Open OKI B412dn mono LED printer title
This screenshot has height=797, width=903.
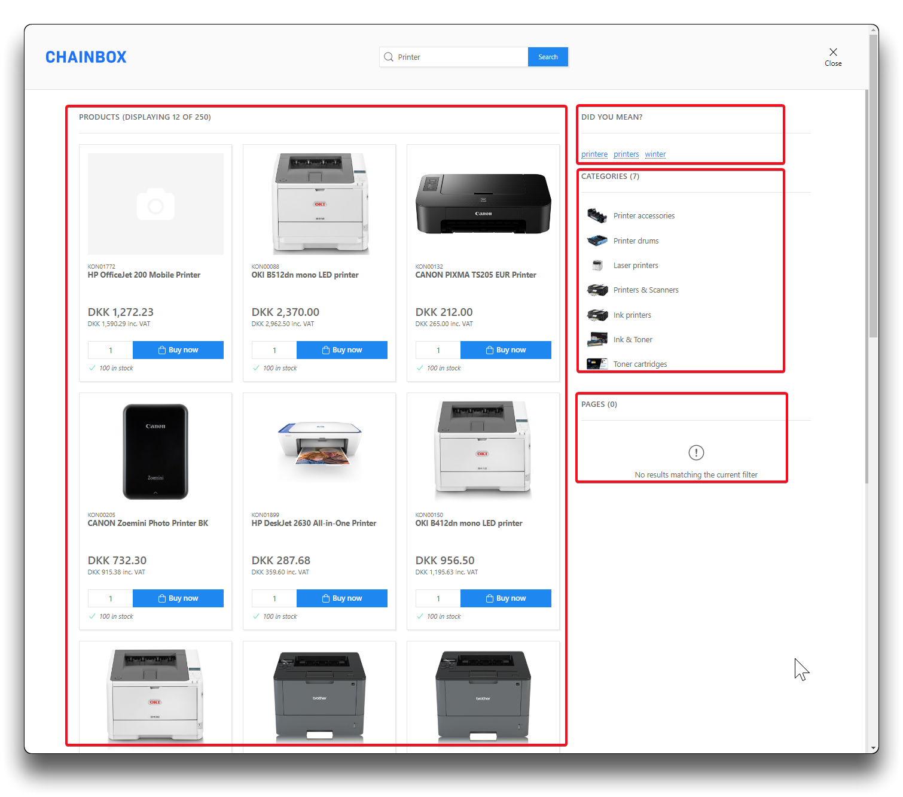pos(469,524)
